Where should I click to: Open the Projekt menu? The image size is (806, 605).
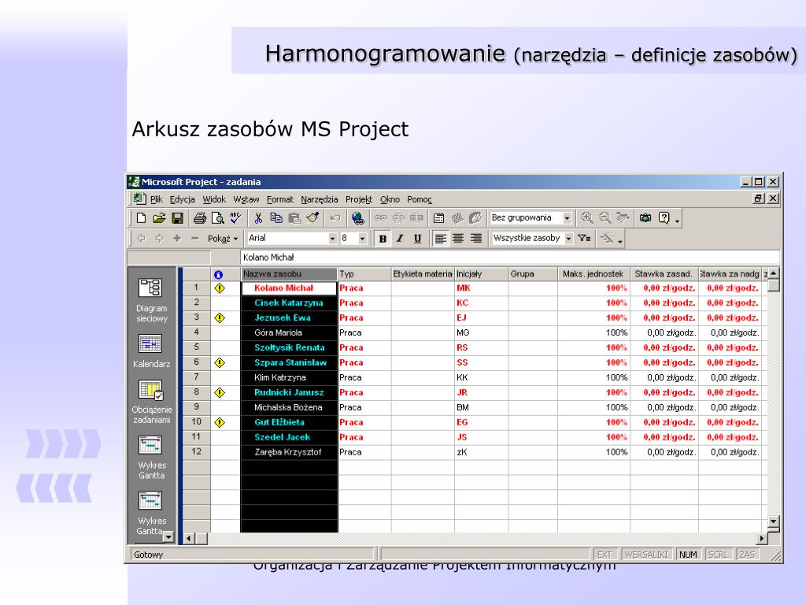(x=359, y=199)
